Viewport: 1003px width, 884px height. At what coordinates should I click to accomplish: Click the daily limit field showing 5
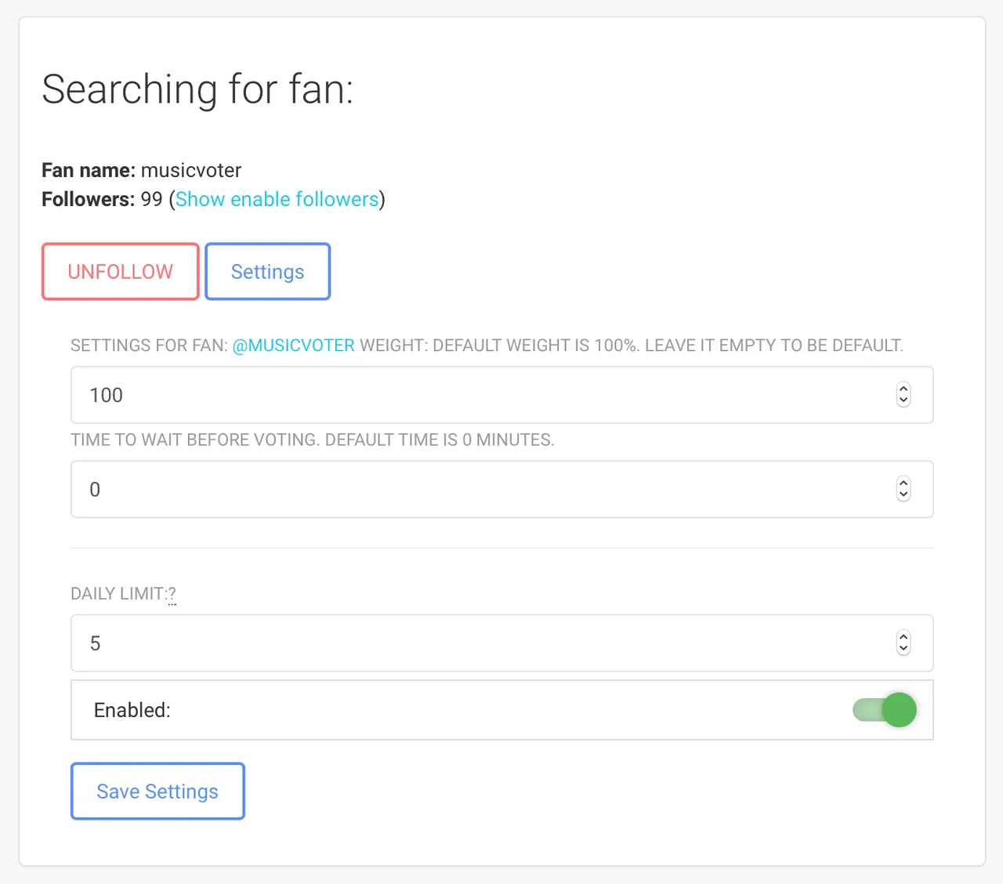click(x=501, y=643)
